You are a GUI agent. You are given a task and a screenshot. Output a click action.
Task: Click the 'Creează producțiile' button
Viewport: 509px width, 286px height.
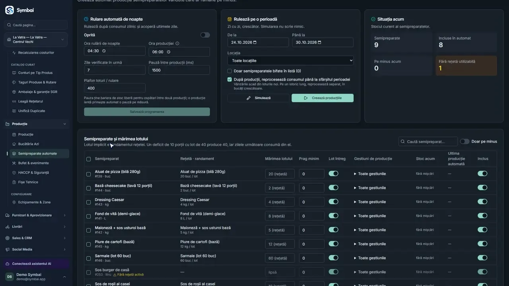322,98
